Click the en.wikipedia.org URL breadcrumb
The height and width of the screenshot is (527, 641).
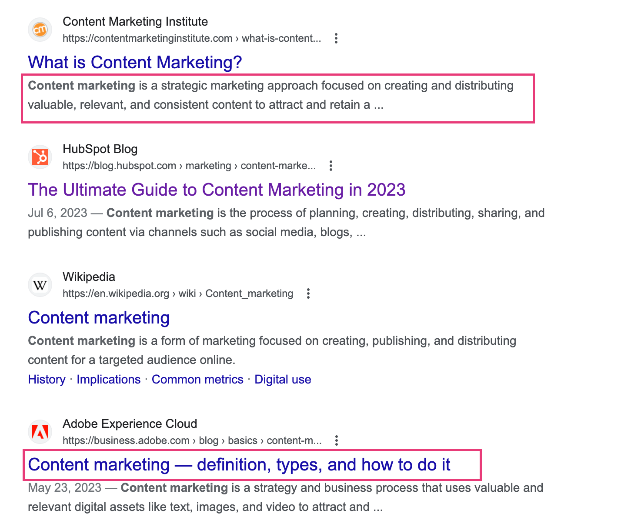click(x=178, y=294)
